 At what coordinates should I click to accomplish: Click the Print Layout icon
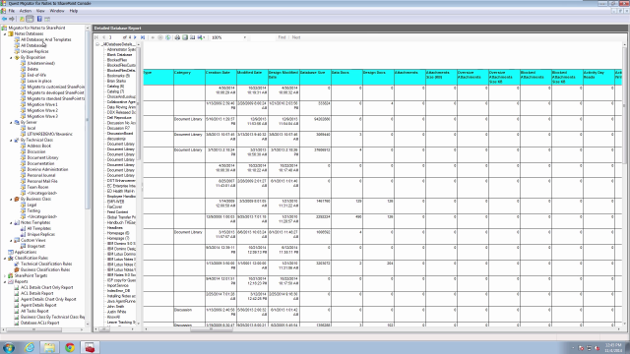click(185, 37)
